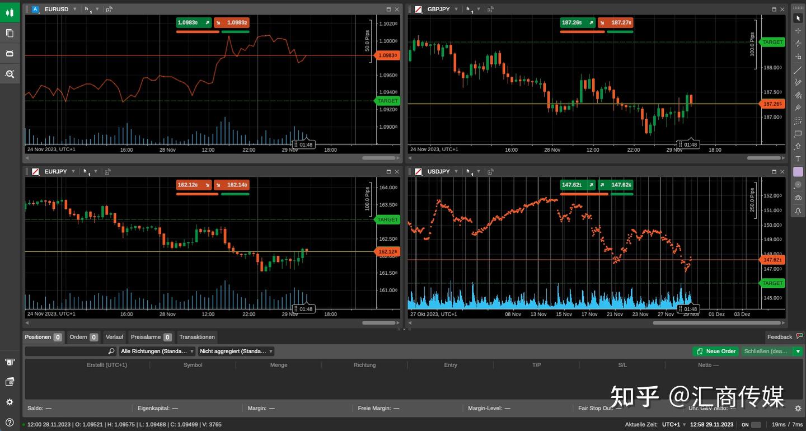Select the arrow marker tool
The width and height of the screenshot is (806, 431).
click(x=798, y=147)
